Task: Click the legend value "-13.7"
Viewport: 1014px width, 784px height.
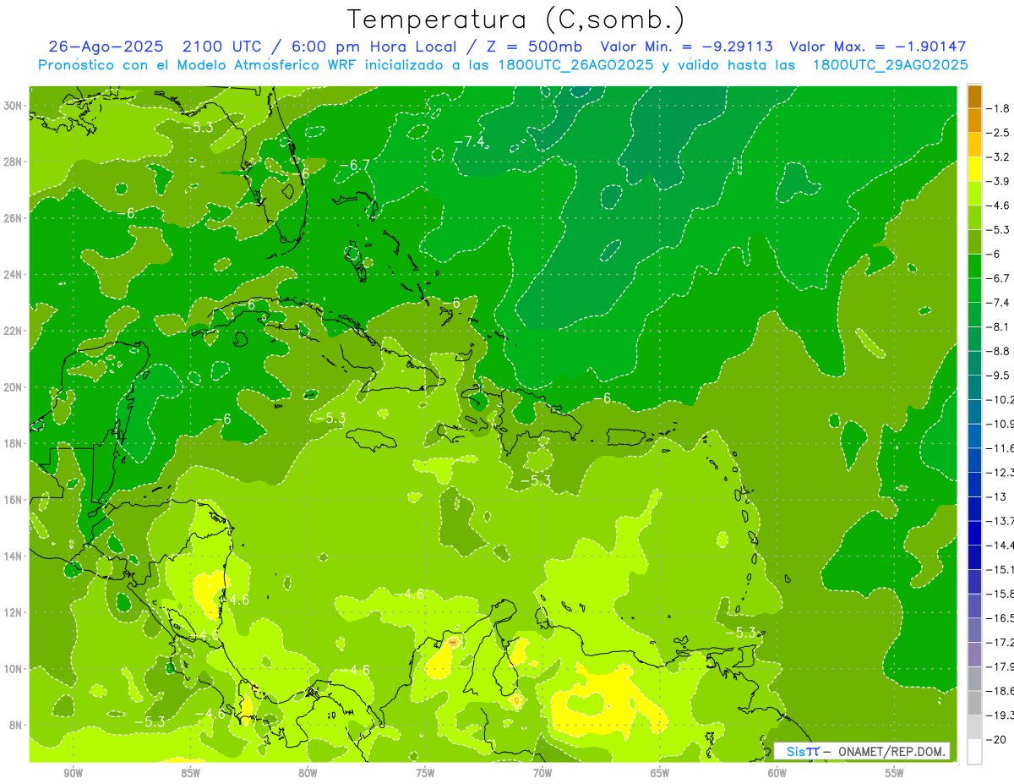Action: (x=1001, y=520)
